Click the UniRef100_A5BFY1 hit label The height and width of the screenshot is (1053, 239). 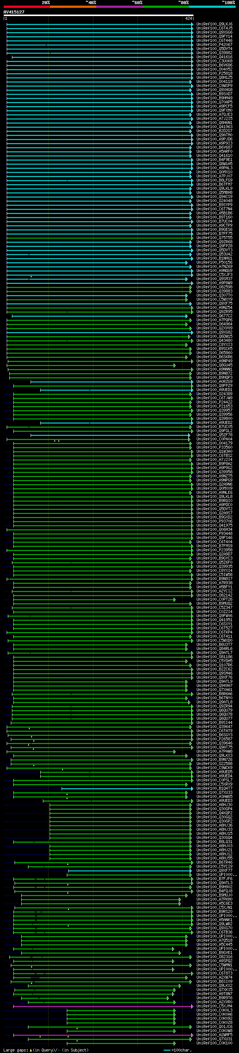pos(214,586)
